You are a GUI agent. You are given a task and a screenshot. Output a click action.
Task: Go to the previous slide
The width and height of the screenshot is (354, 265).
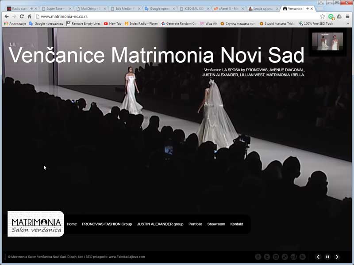pyautogui.click(x=318, y=257)
